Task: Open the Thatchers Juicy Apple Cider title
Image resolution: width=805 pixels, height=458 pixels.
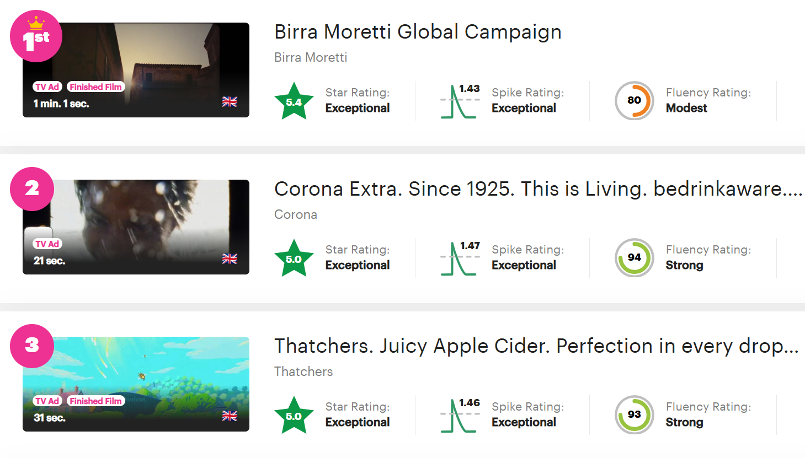Action: [x=536, y=346]
